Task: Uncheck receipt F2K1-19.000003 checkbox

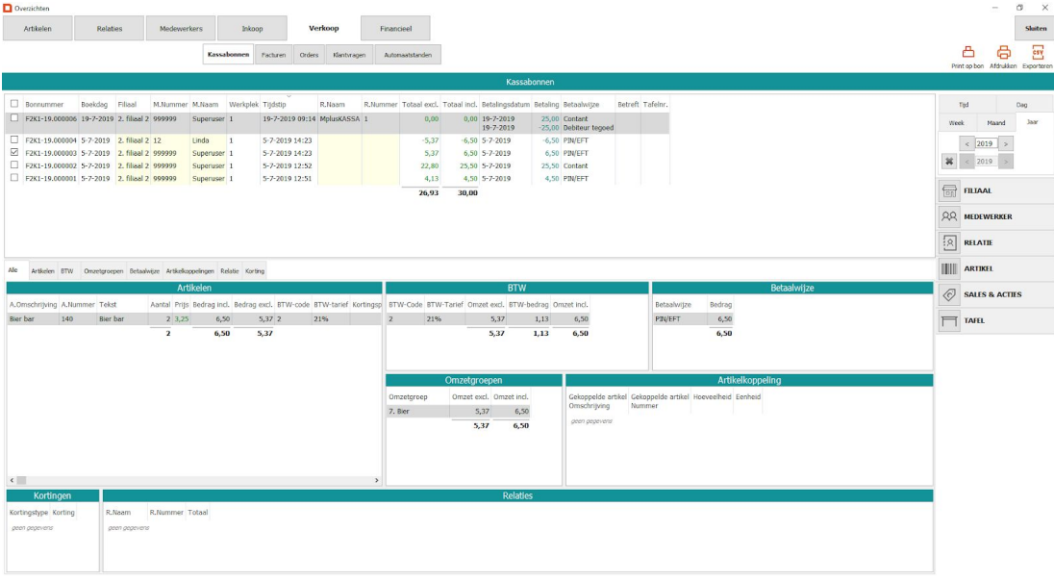Action: pos(14,153)
